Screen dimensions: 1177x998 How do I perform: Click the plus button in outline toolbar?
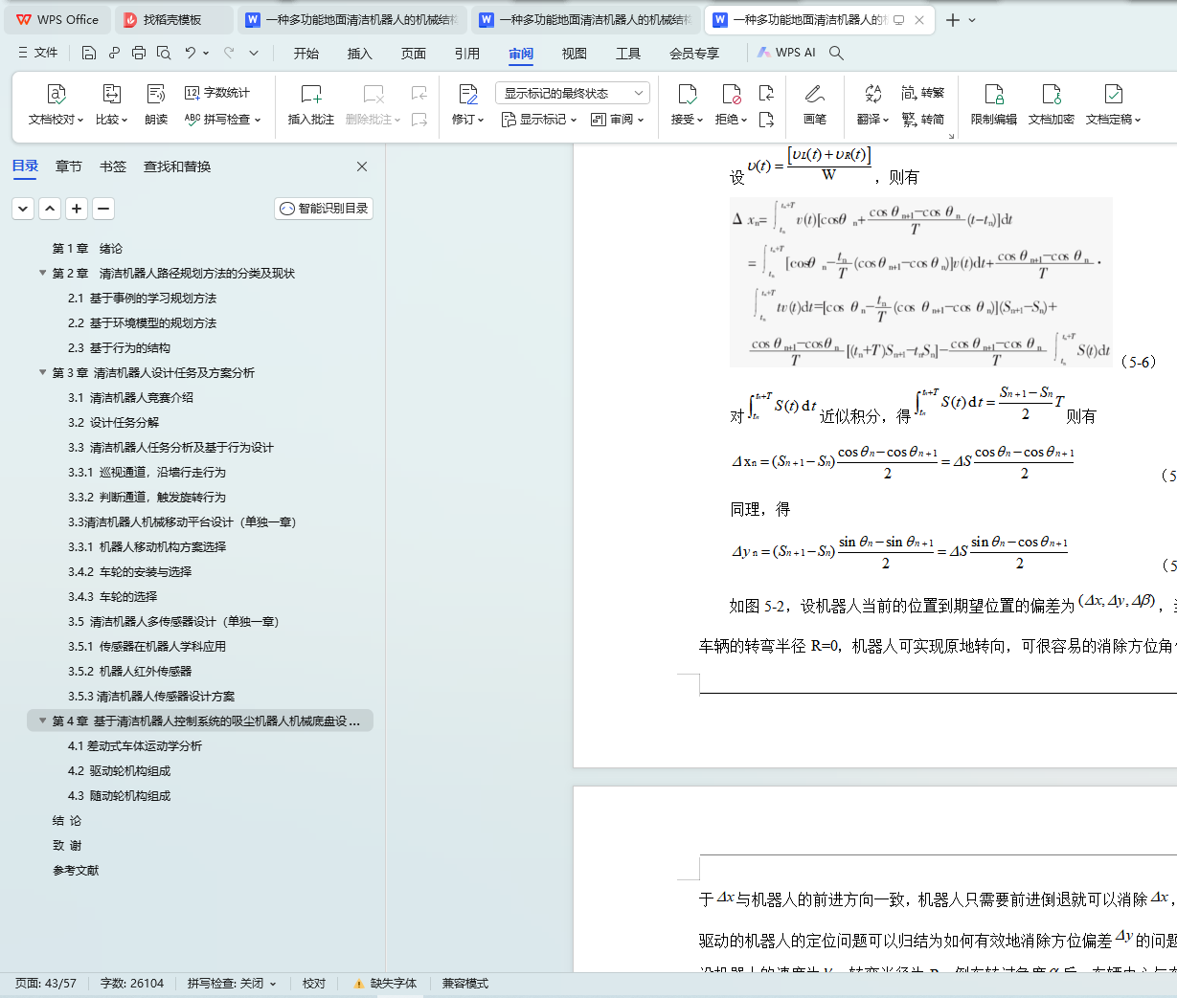(x=77, y=209)
